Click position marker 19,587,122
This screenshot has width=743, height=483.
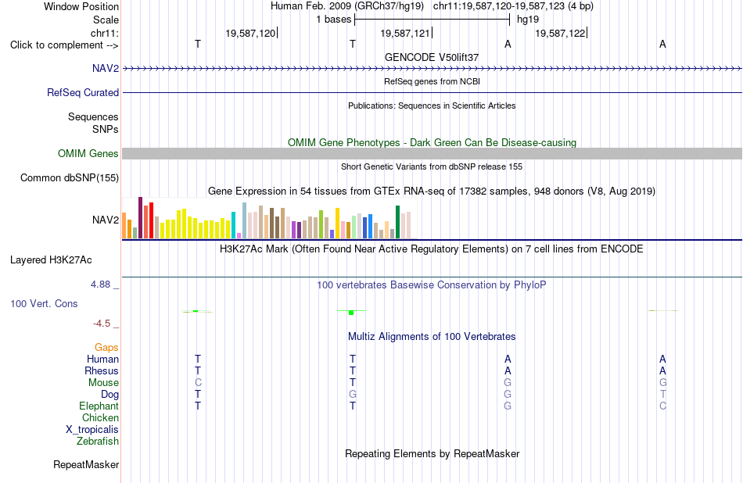pyautogui.click(x=560, y=33)
